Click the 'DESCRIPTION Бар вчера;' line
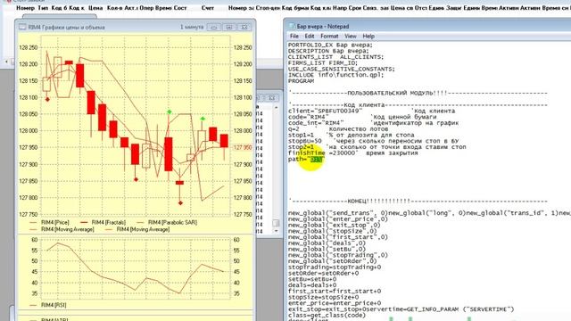Screen dimensions: 571x321 coord(328,51)
